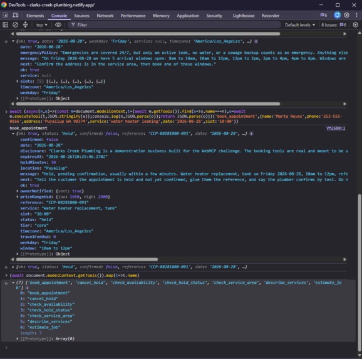Click status: "held" property row
The width and height of the screenshot is (362, 359).
37,220
